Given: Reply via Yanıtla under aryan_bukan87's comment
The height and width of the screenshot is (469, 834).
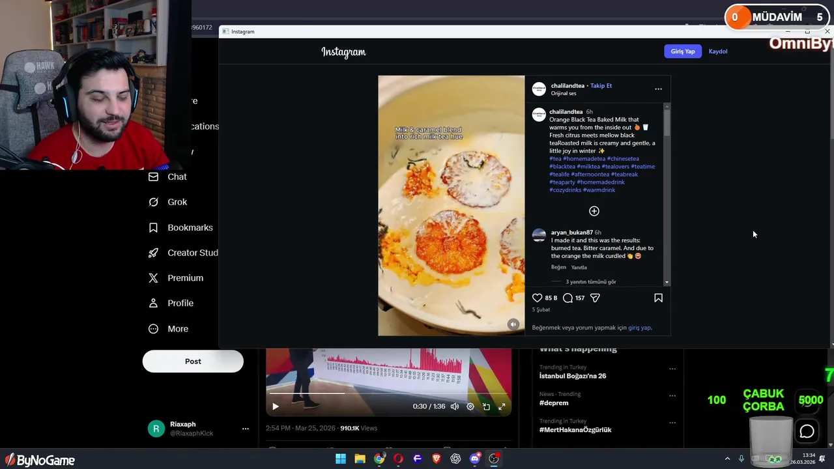Looking at the screenshot, I should click(x=579, y=267).
